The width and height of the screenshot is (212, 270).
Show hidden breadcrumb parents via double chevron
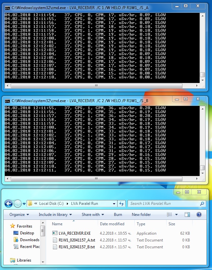pyautogui.click(x=36, y=203)
